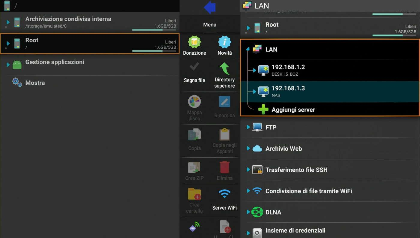The height and width of the screenshot is (238, 420).
Task: Open Trasferimento file SSH entry
Action: pyautogui.click(x=330, y=170)
